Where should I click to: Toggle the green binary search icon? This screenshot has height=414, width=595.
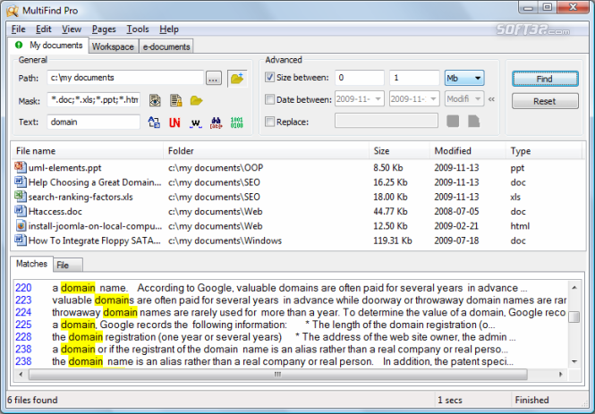coord(236,123)
